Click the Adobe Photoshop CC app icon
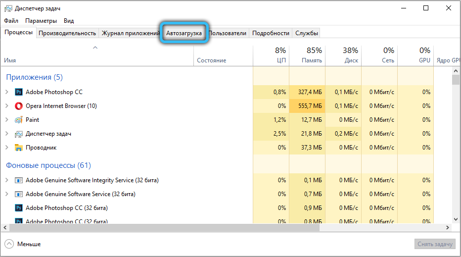The image size is (461, 257). click(19, 92)
